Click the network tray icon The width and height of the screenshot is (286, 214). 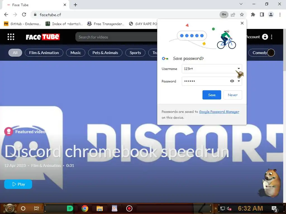tap(223, 208)
